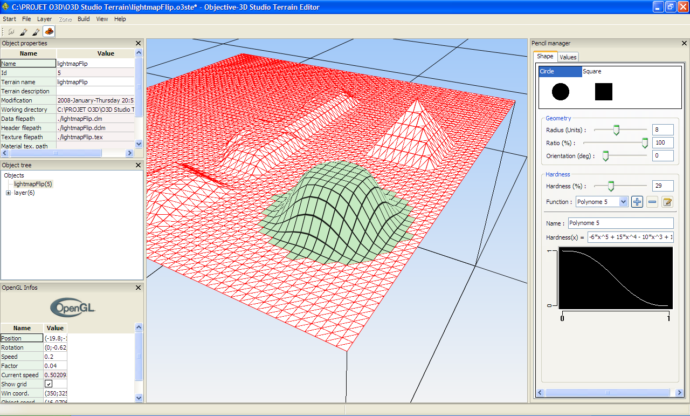Click the Terrain name property row label

coord(28,82)
